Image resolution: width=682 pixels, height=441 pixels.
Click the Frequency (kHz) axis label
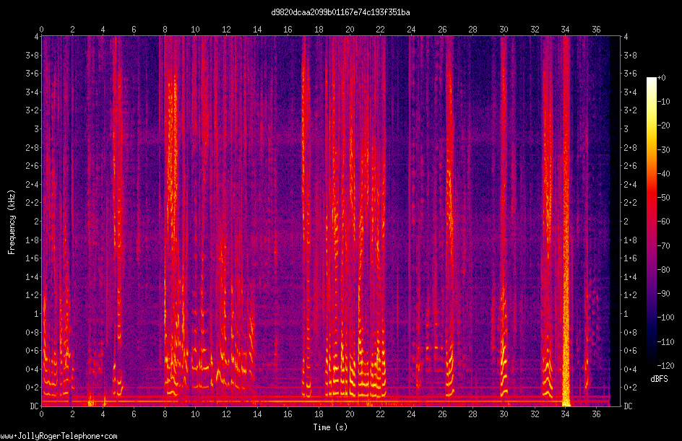pos(12,222)
